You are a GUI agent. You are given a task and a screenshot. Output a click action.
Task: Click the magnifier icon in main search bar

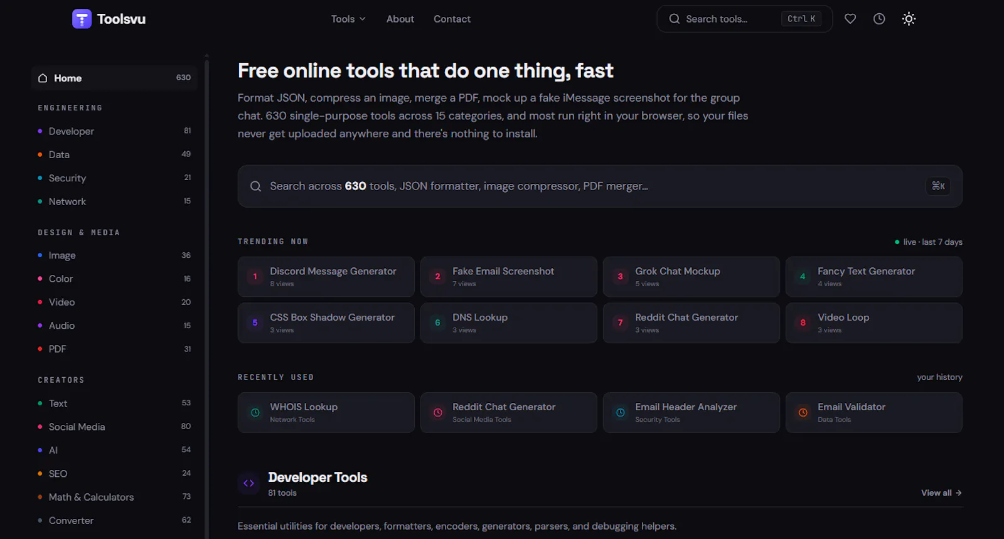pos(255,186)
